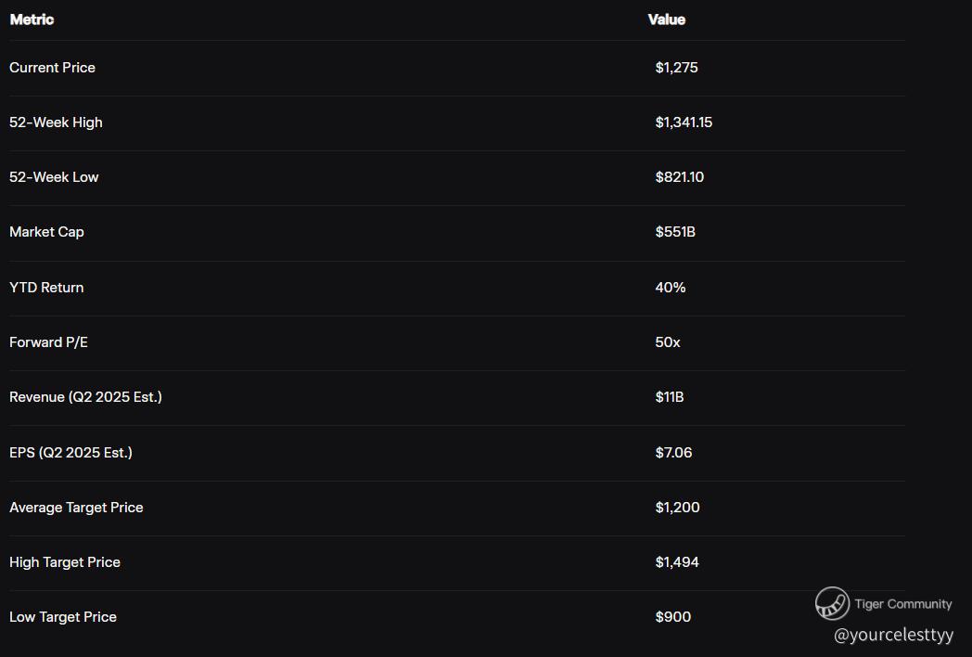Viewport: 972px width, 657px height.
Task: Click the $7.06 EPS value
Action: click(673, 453)
